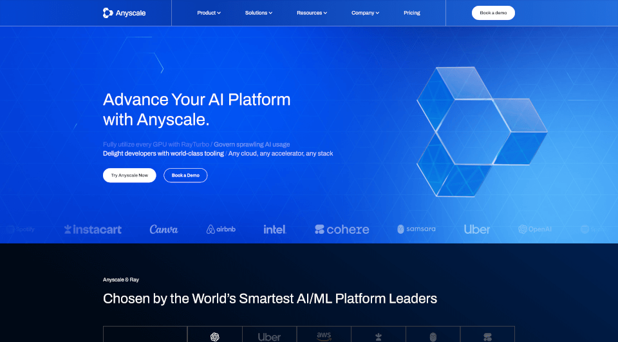Click the OpenAI logo with text in carousel

[535, 229]
